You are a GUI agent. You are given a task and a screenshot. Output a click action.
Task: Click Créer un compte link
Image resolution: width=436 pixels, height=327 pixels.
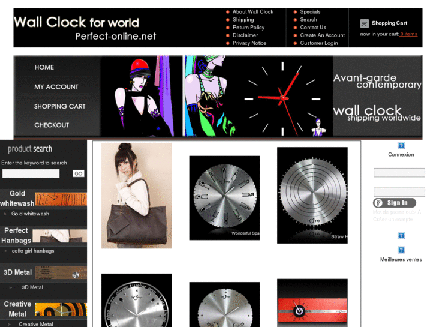pyautogui.click(x=393, y=220)
